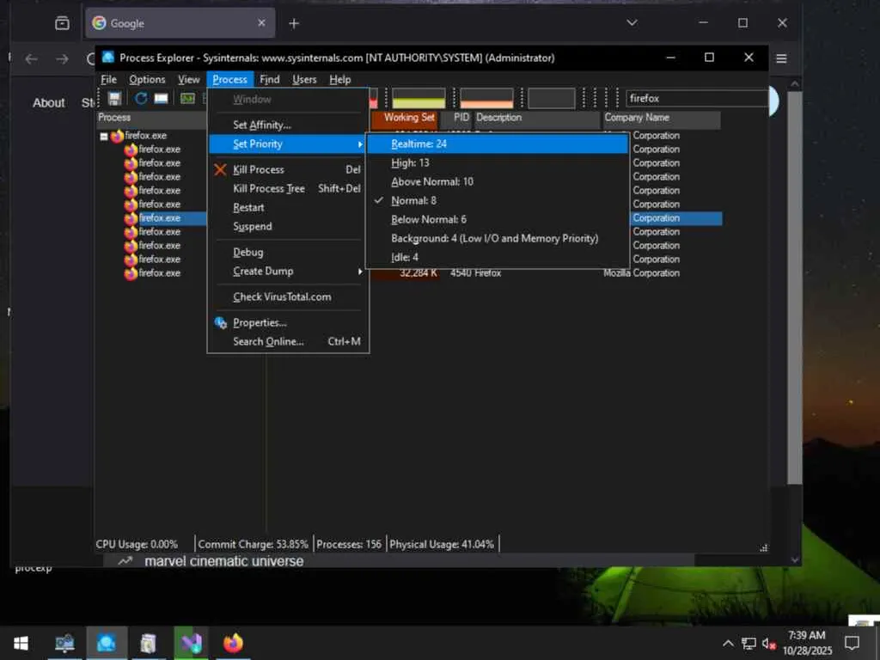The width and height of the screenshot is (880, 660).
Task: Click the muted volume tray icon
Action: pyautogui.click(x=769, y=643)
